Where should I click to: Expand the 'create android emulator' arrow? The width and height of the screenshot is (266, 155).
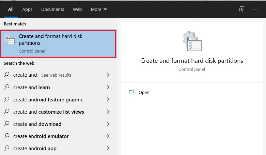108,136
